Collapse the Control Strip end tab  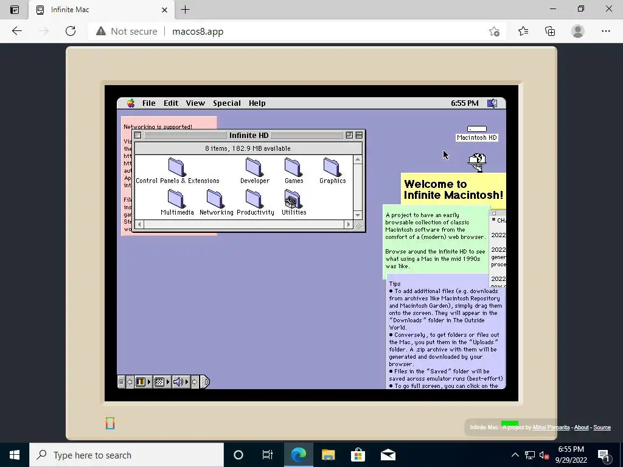point(204,382)
